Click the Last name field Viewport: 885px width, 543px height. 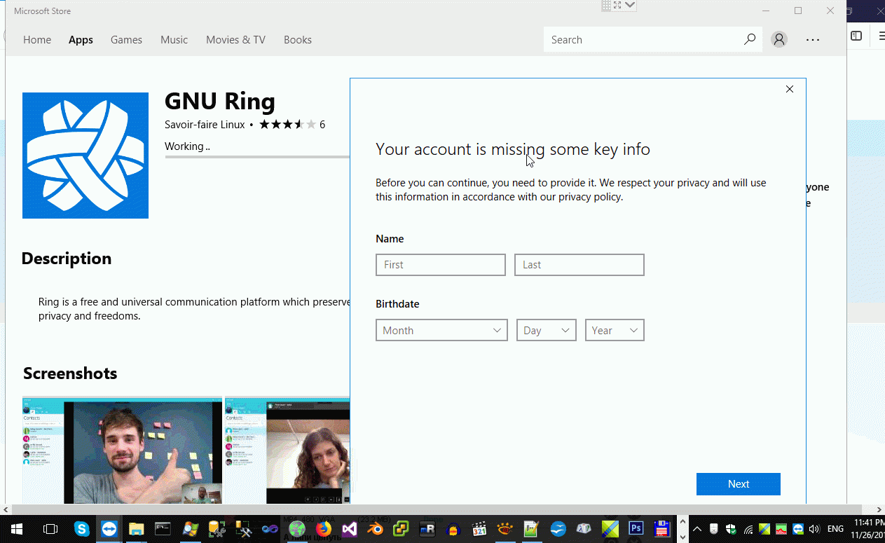[579, 265]
